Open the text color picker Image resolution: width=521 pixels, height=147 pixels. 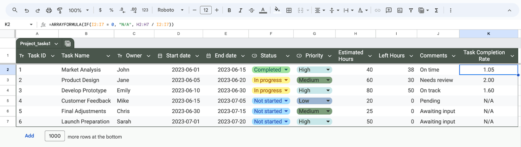click(x=263, y=10)
